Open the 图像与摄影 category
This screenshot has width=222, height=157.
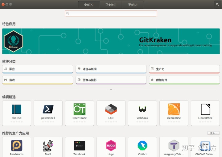click(111, 80)
